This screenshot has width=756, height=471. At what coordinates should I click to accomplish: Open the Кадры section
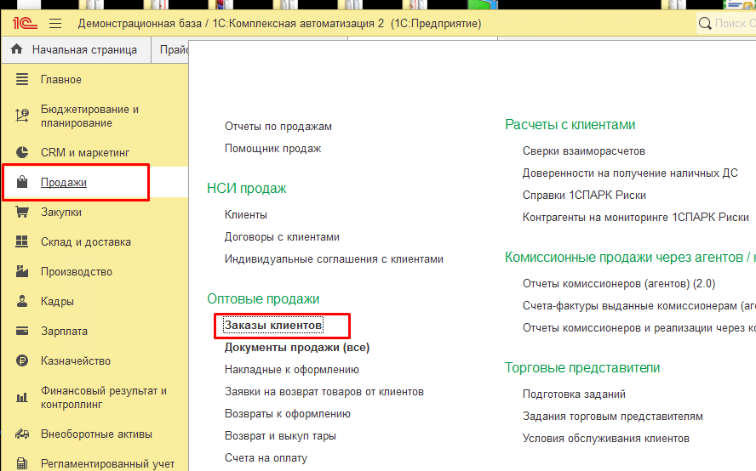coord(57,302)
